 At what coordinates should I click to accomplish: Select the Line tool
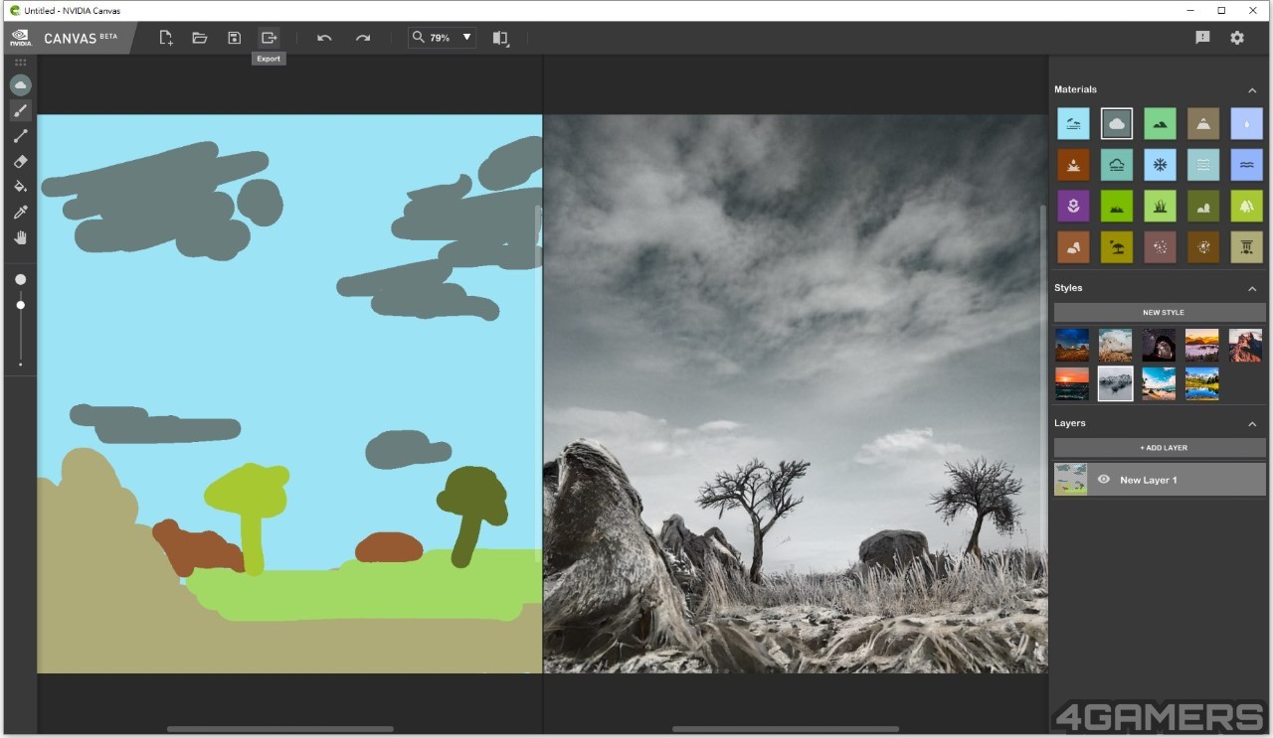click(20, 136)
